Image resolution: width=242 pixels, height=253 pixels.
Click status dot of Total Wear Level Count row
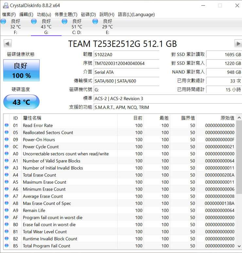point(7,231)
